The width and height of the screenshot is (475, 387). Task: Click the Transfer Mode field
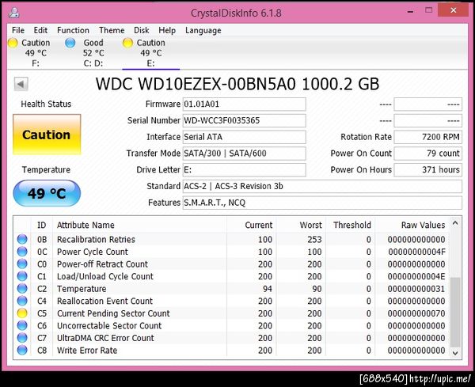pos(244,154)
